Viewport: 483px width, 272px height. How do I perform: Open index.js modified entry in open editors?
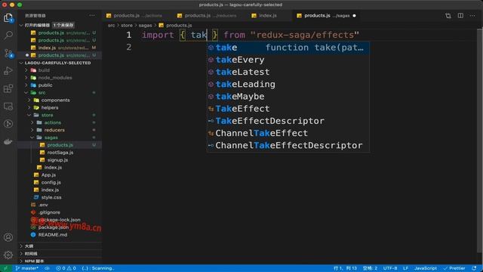point(60,48)
